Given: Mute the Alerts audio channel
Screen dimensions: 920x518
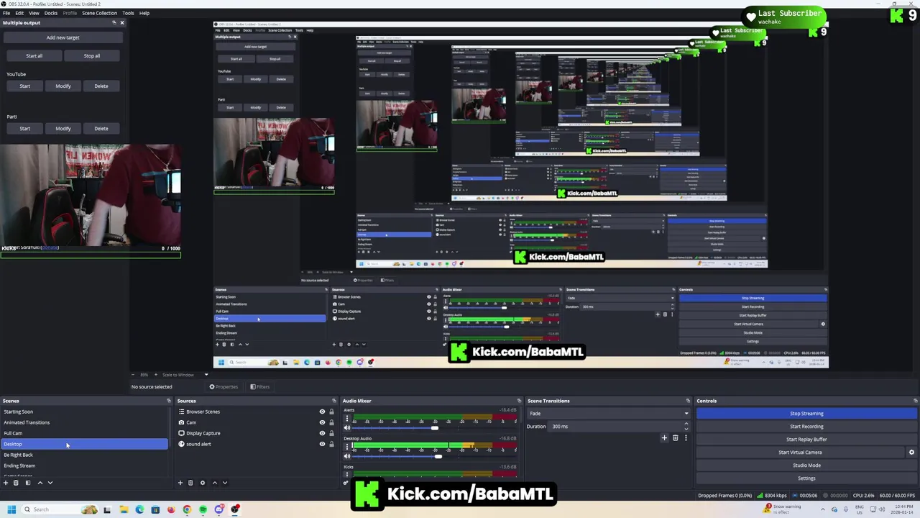Looking at the screenshot, I should pos(347,428).
